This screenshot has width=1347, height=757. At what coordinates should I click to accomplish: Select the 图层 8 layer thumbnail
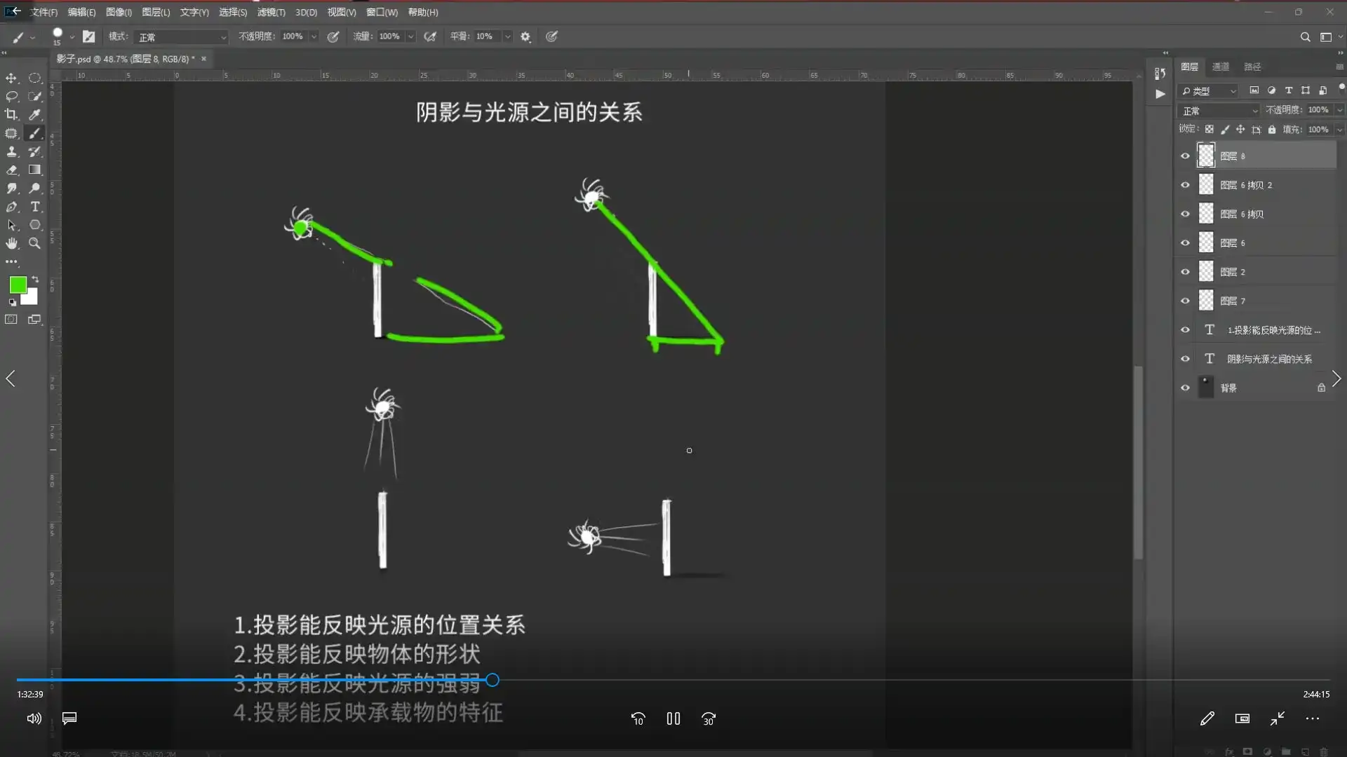click(1207, 156)
